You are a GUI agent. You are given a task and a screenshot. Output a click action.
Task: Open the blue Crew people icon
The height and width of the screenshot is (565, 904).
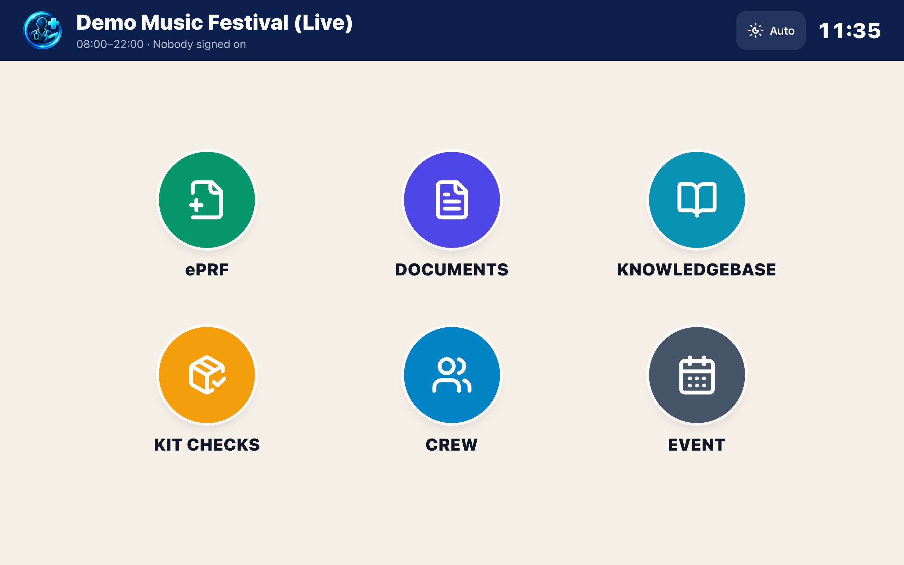pos(452,375)
